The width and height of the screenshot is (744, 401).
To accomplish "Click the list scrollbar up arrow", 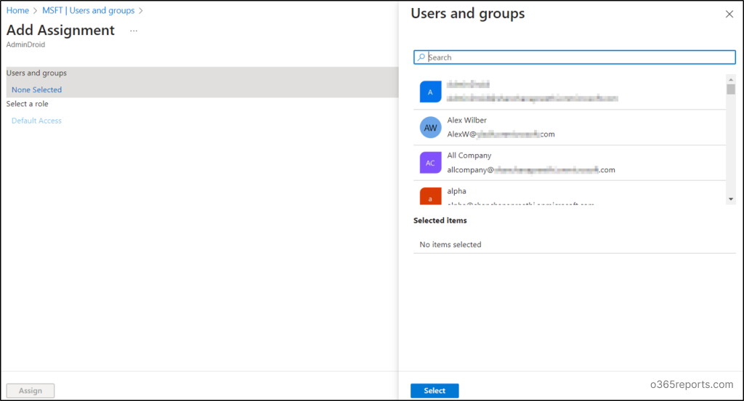I will (x=731, y=78).
